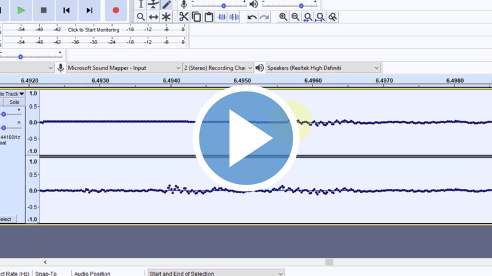Adjust the playback volume slider
The image size is (492, 276).
click(301, 6)
